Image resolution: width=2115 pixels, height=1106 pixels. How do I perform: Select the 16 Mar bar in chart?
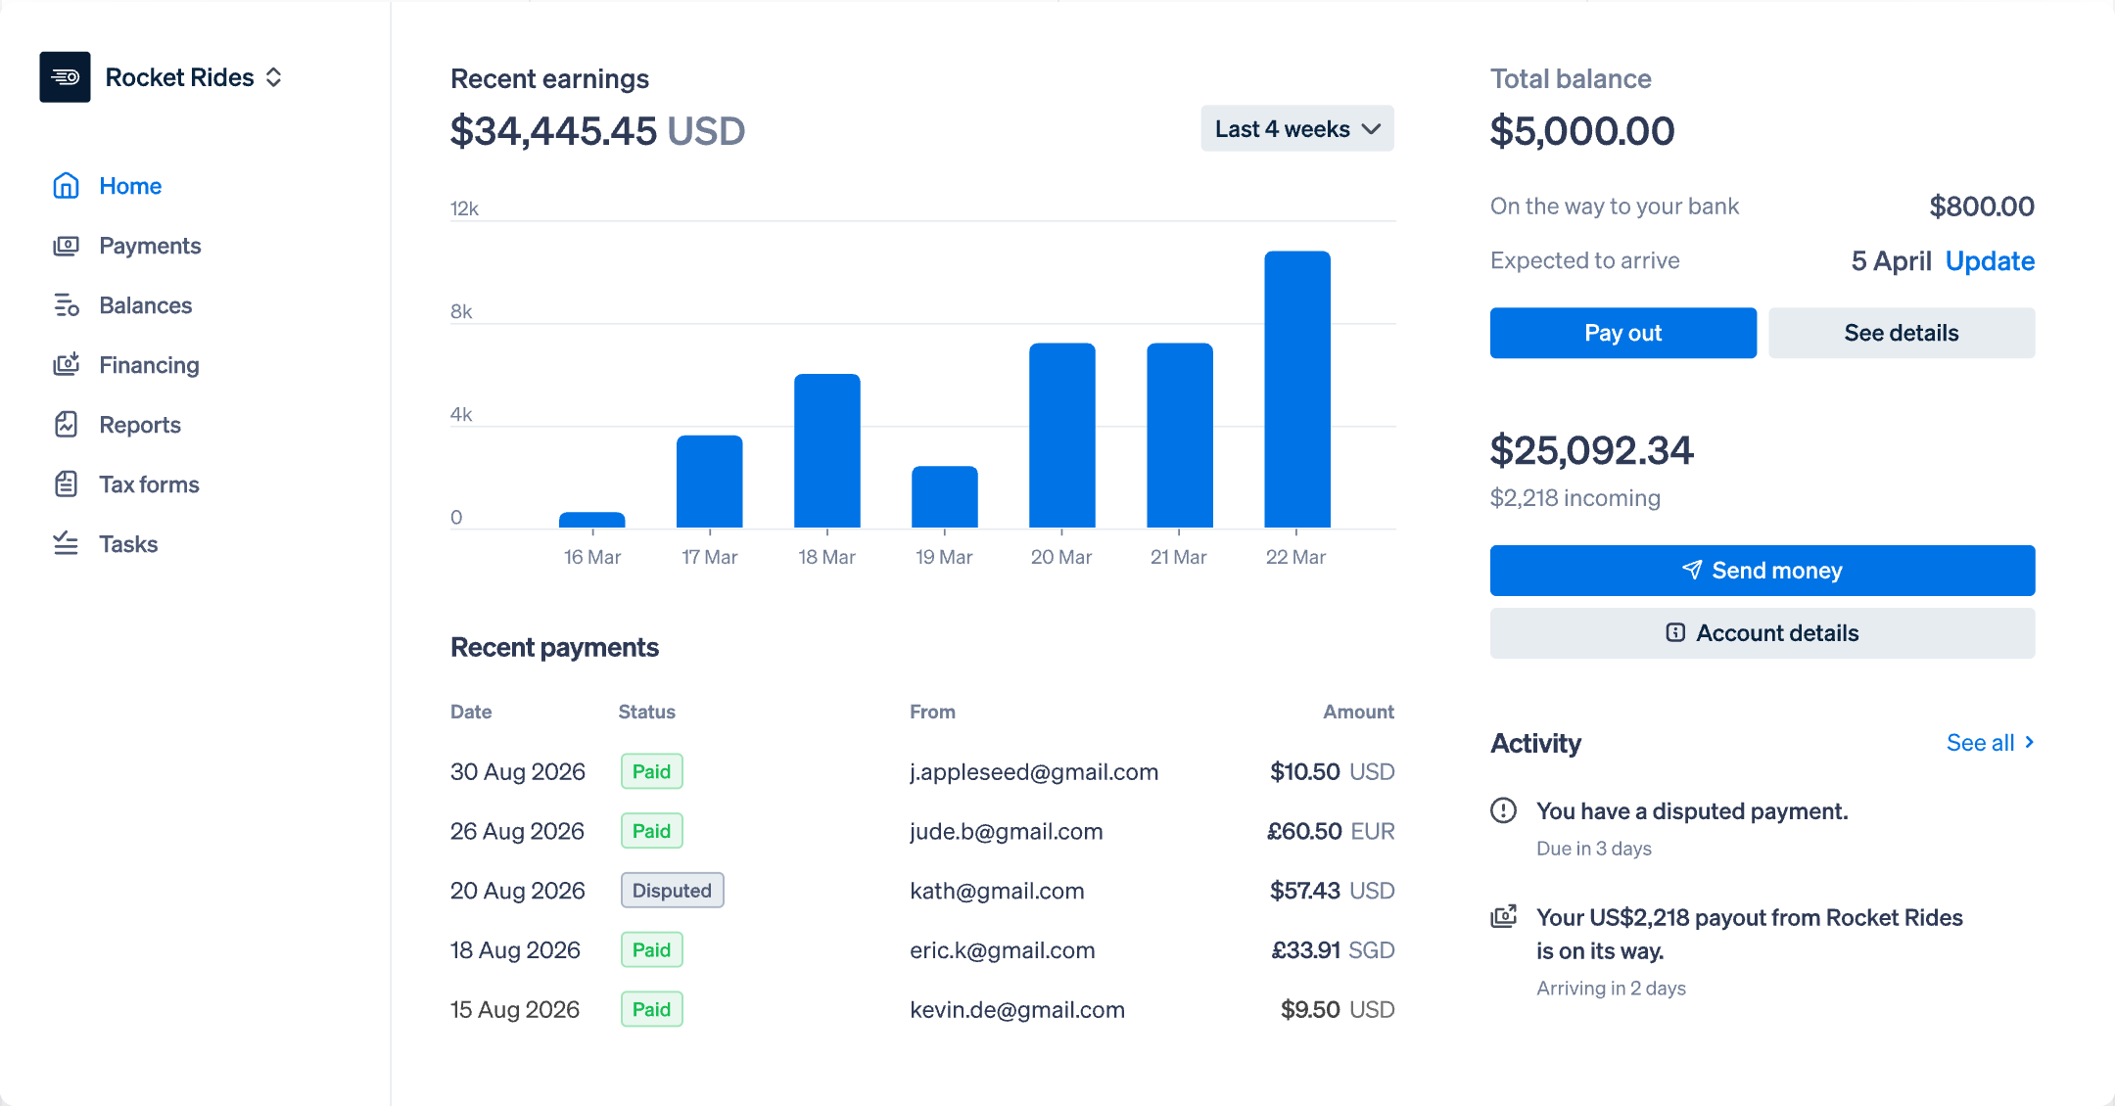tap(592, 520)
